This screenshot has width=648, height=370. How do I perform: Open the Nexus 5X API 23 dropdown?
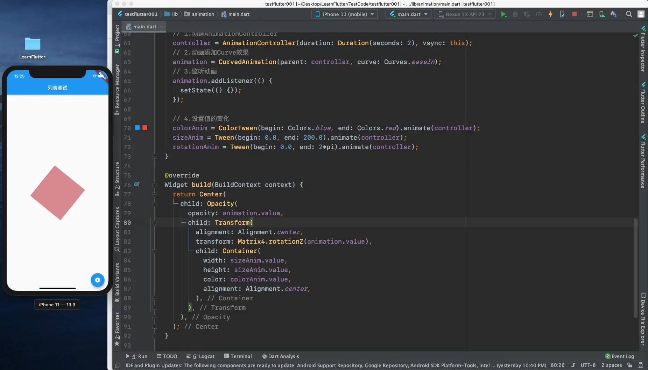(x=465, y=14)
